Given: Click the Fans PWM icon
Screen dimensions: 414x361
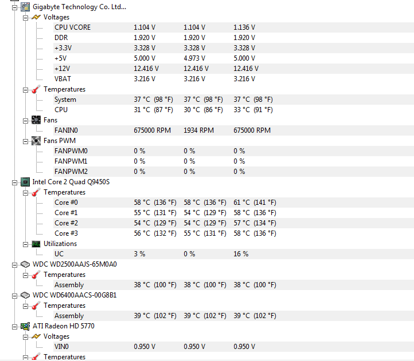Looking at the screenshot, I should tap(36, 141).
